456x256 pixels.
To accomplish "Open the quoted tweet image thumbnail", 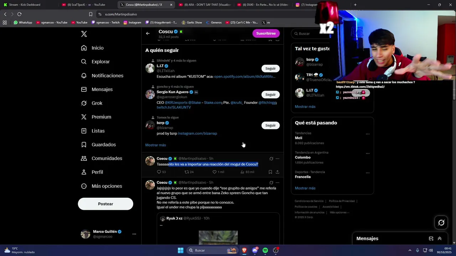I will coord(218,238).
